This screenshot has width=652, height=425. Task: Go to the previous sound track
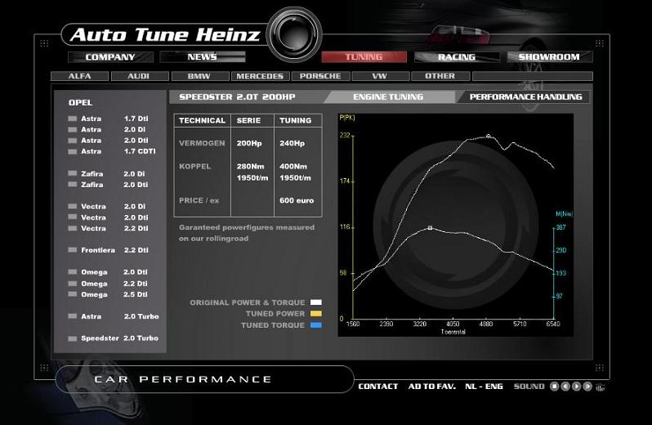[x=565, y=387]
